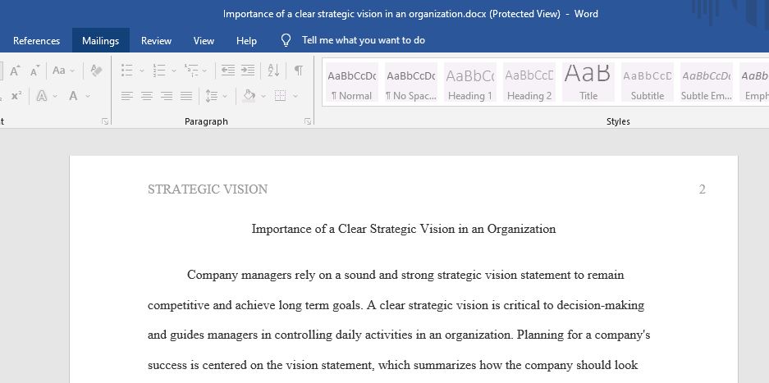
Task: Expand the Paragraph settings dialog launcher
Action: point(308,121)
